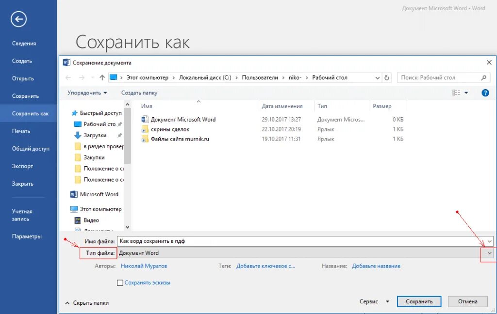Click the Создать папку button
Screen dimensions: 497x314
click(139, 93)
